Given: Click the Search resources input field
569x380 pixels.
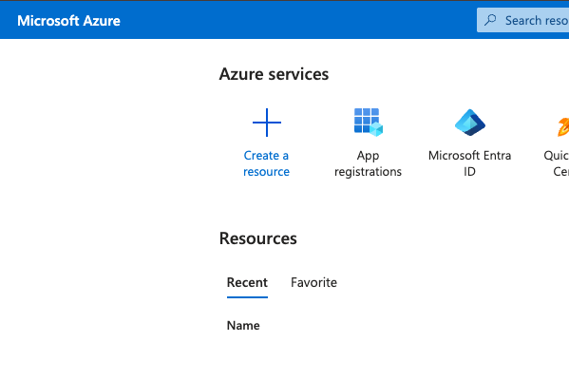Looking at the screenshot, I should point(522,20).
